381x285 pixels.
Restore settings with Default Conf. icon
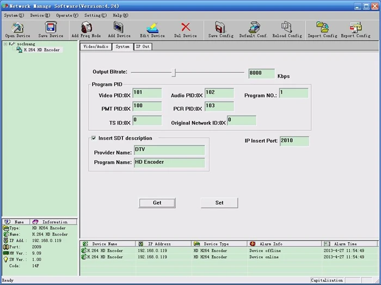pos(254,27)
